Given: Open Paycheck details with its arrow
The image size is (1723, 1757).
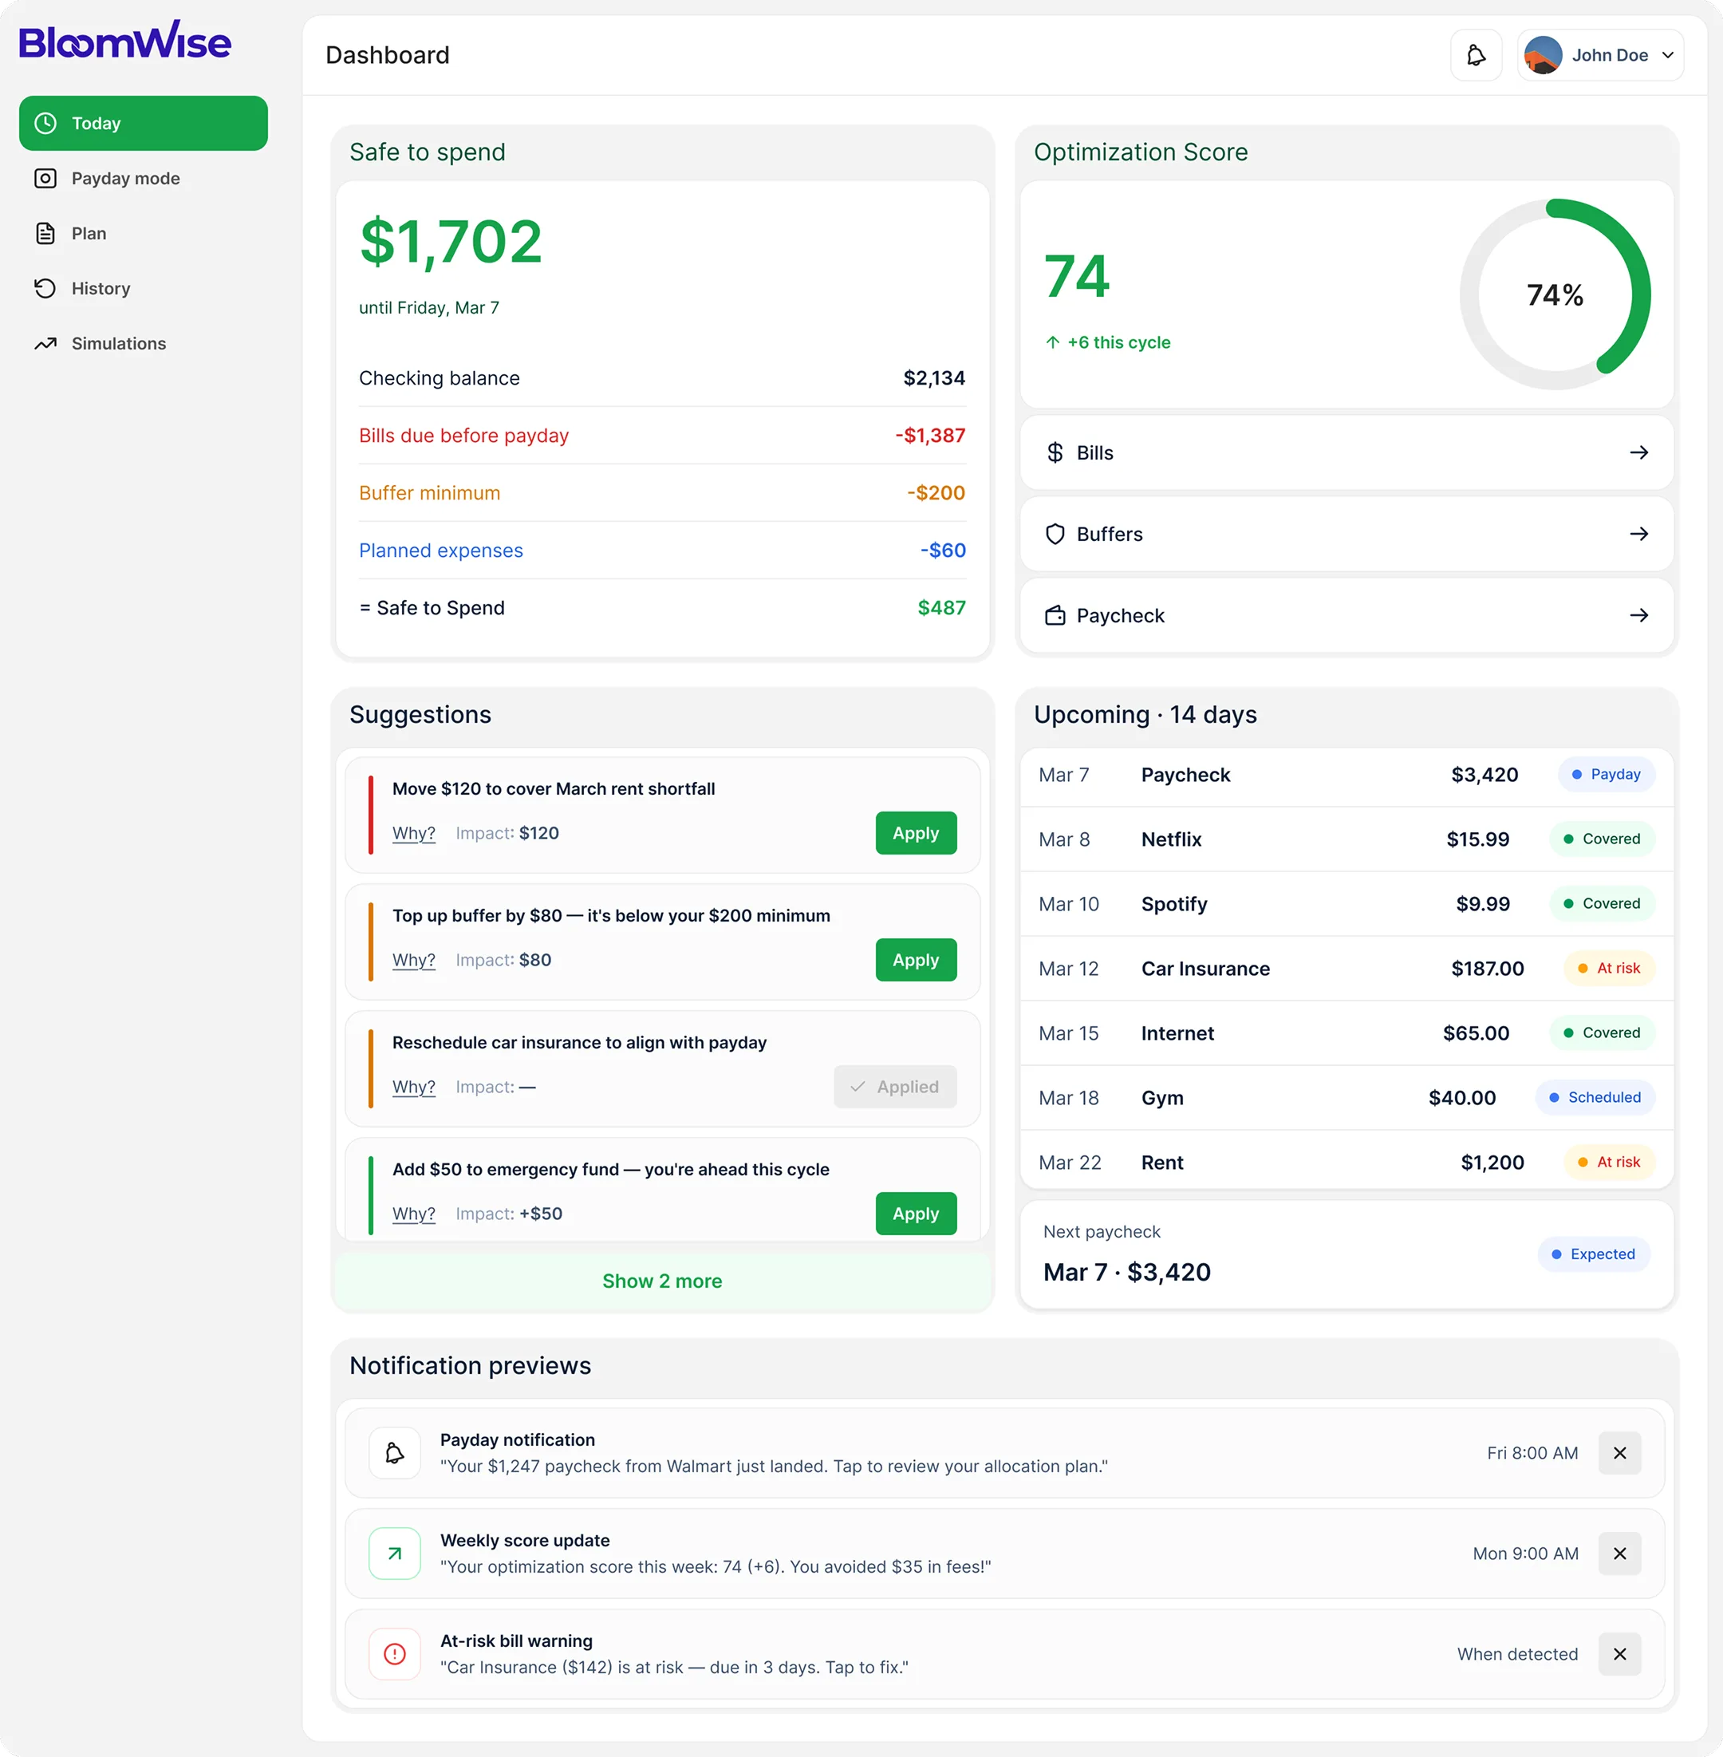Looking at the screenshot, I should 1638,615.
